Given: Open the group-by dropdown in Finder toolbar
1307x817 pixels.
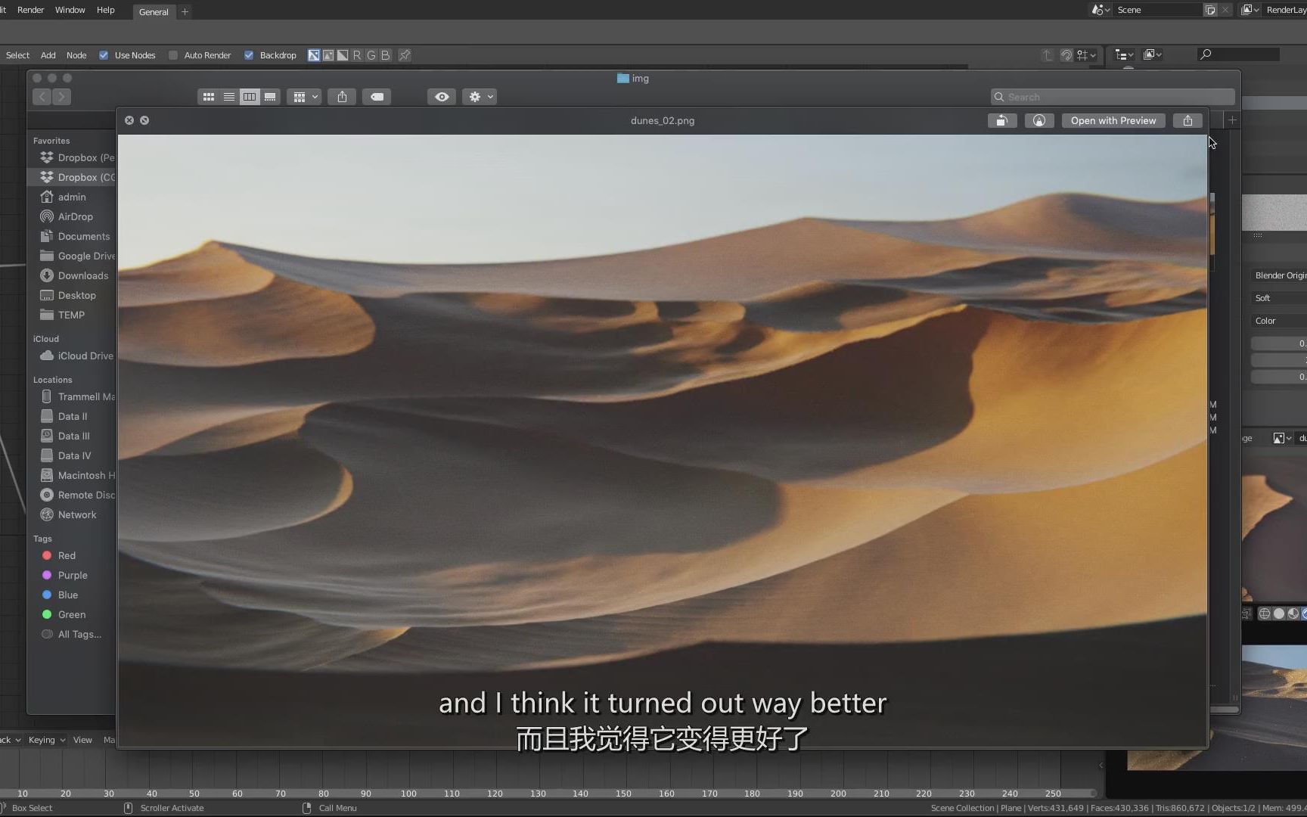Looking at the screenshot, I should 304,96.
